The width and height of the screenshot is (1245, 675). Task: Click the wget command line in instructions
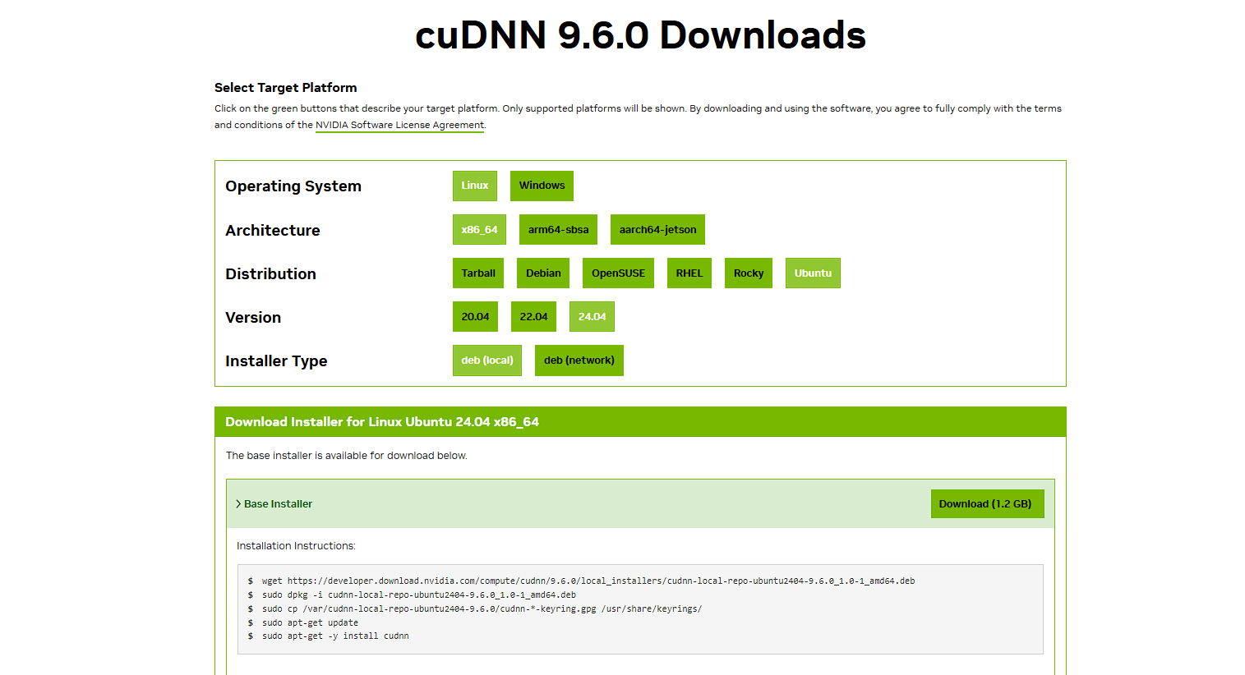(x=588, y=581)
